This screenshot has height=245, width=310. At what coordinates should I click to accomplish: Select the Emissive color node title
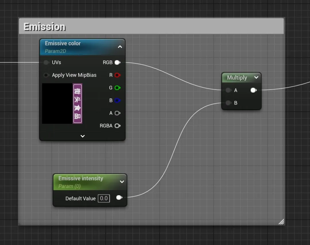(63, 43)
